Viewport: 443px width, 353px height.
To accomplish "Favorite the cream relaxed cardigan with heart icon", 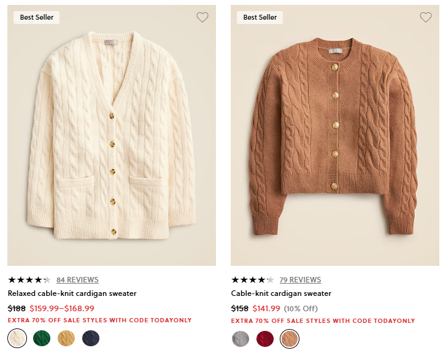I will click(202, 17).
